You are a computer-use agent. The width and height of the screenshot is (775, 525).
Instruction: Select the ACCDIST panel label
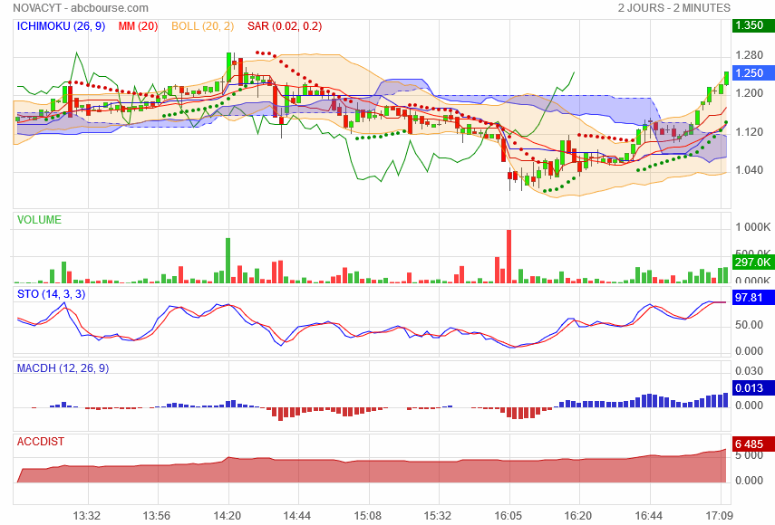point(41,442)
